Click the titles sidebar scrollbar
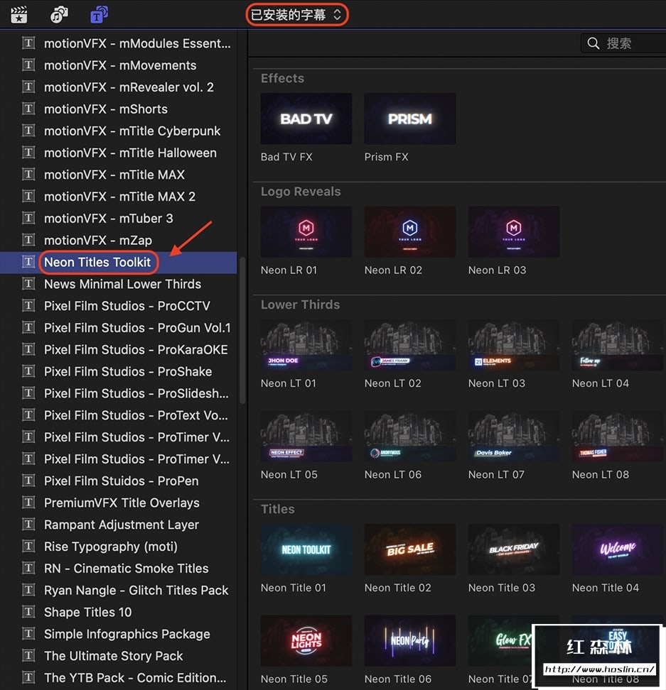Screen dimensions: 666x690 click(x=242, y=330)
